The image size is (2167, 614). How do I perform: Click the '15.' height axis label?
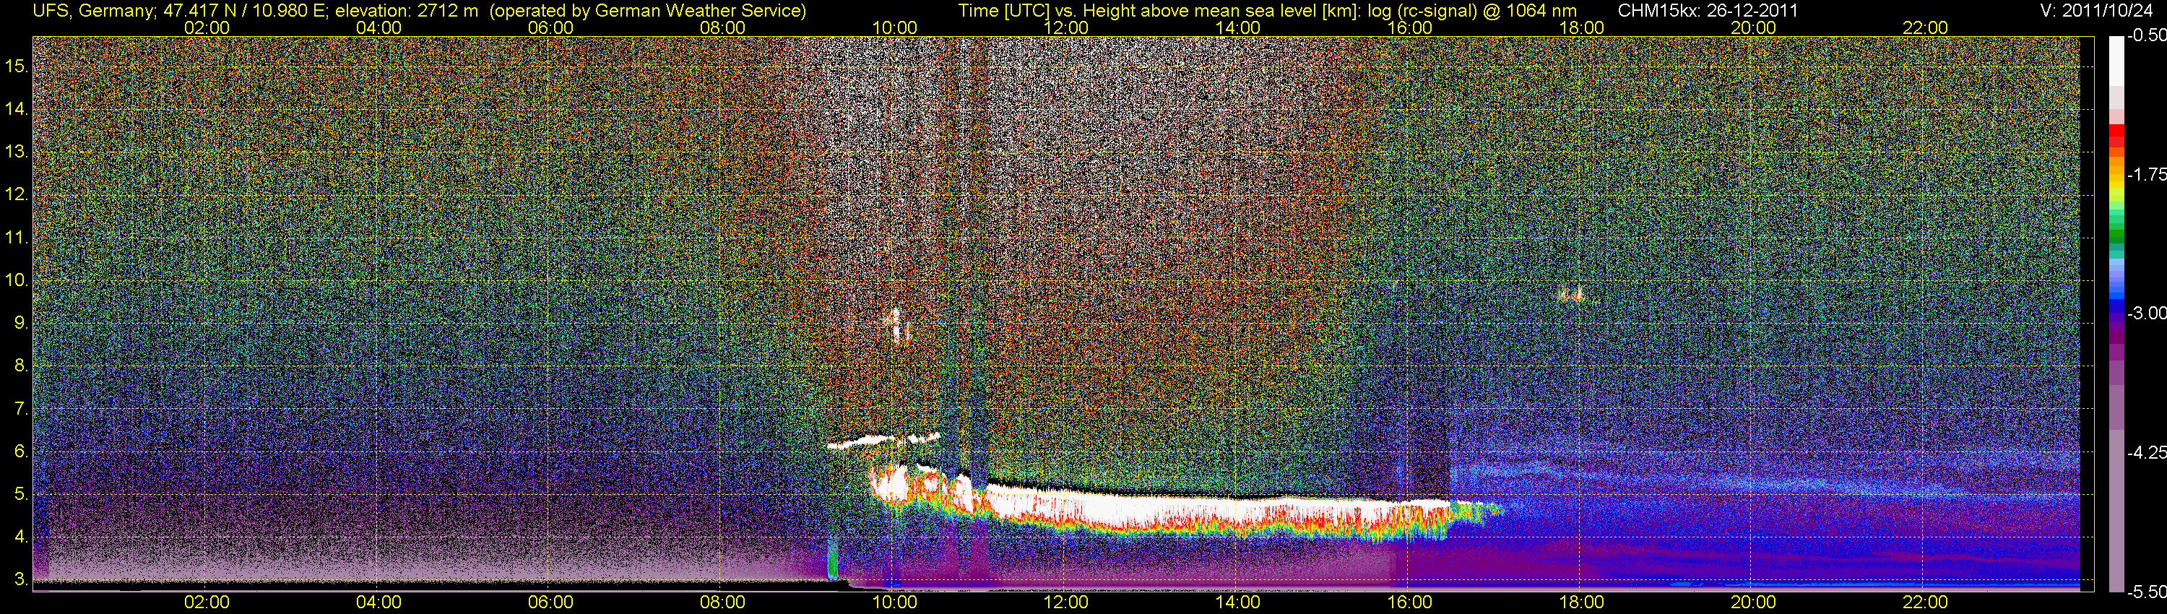tap(17, 66)
